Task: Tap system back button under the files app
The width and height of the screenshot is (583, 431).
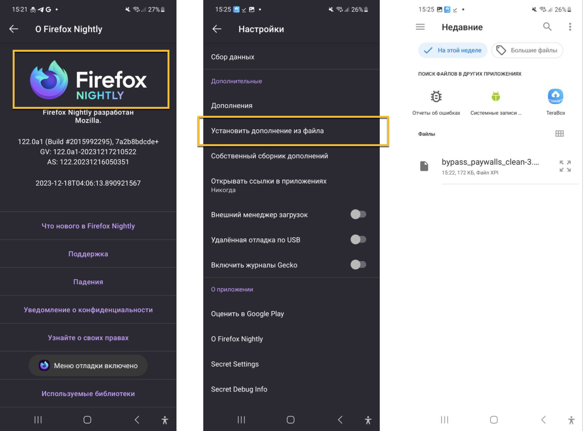Action: (x=543, y=420)
